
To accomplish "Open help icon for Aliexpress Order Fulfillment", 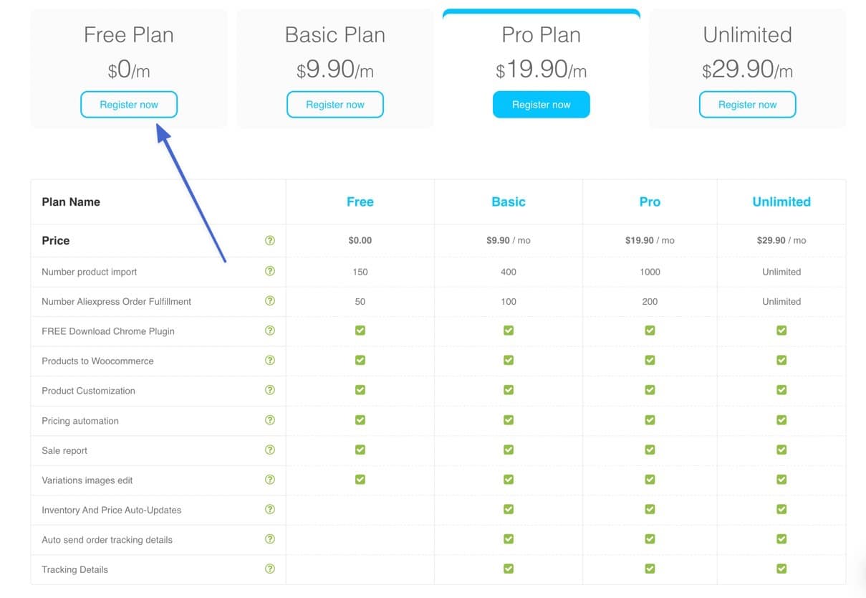I will [270, 301].
